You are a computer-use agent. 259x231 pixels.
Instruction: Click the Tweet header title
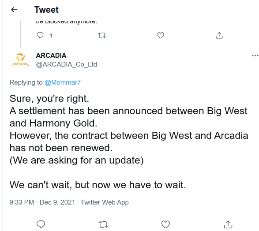[46, 10]
